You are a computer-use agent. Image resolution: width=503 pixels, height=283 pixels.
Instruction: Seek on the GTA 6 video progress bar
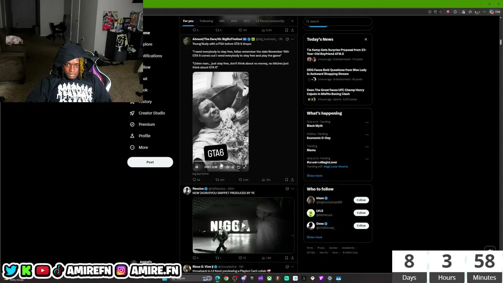(x=220, y=162)
